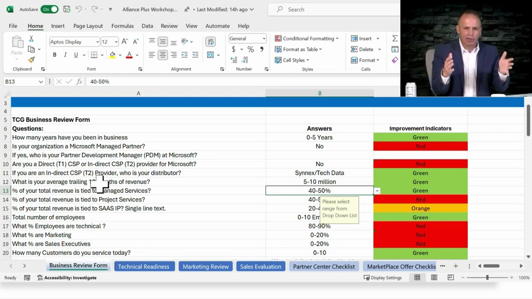Align text right in Alignment group

tap(173, 55)
